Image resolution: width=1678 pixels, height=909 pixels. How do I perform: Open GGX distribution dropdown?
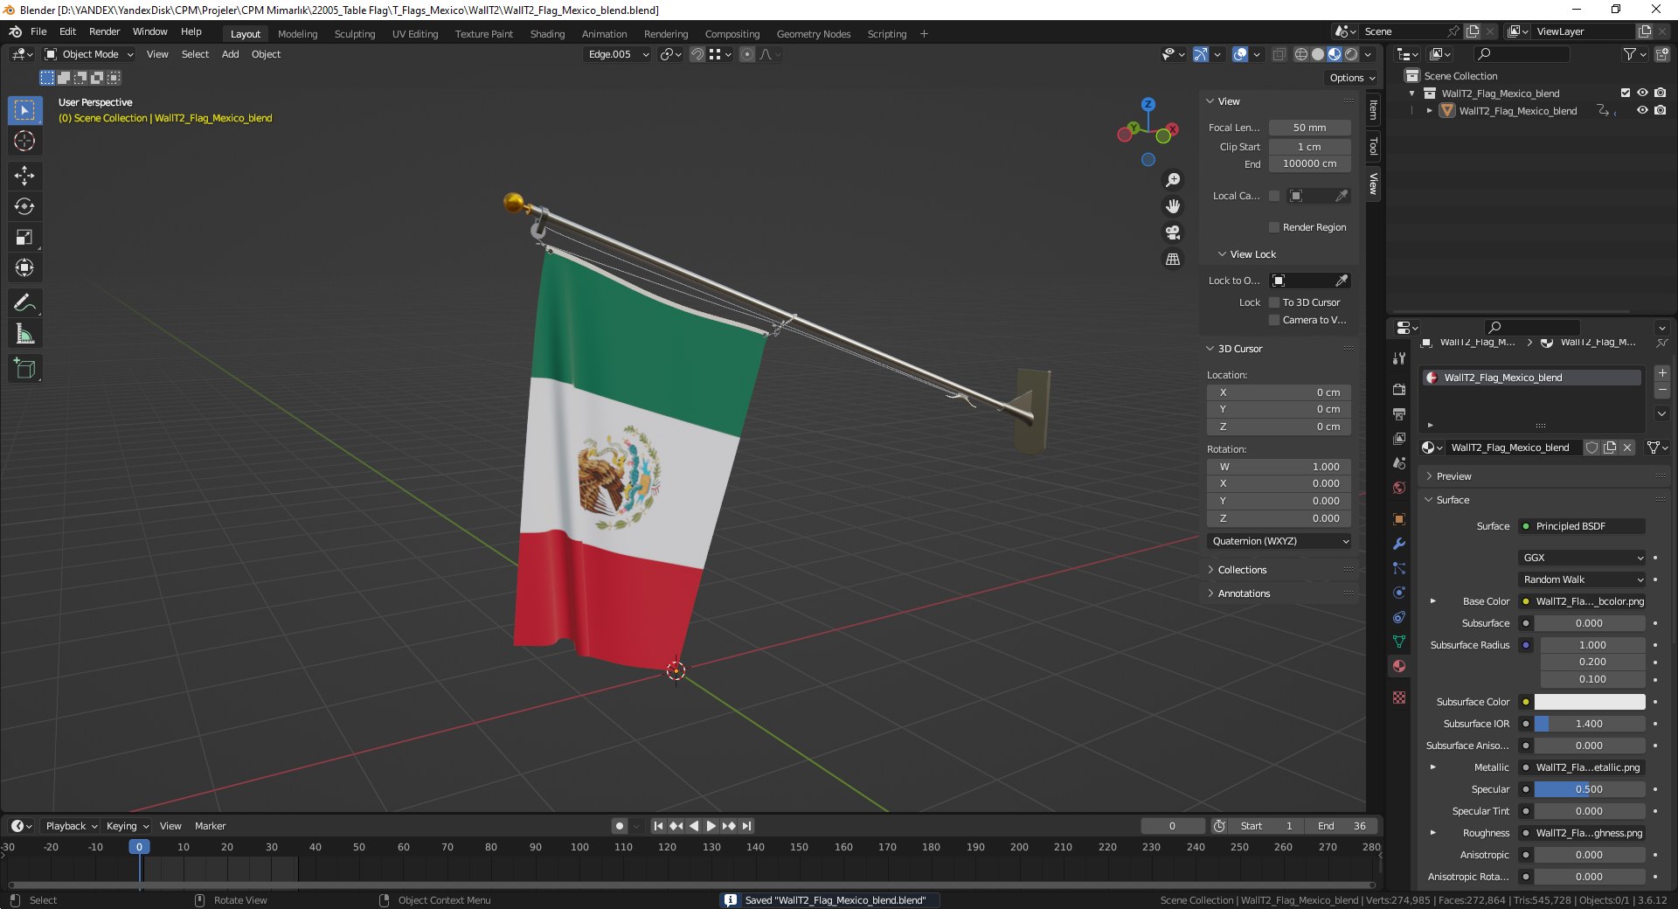pos(1583,558)
